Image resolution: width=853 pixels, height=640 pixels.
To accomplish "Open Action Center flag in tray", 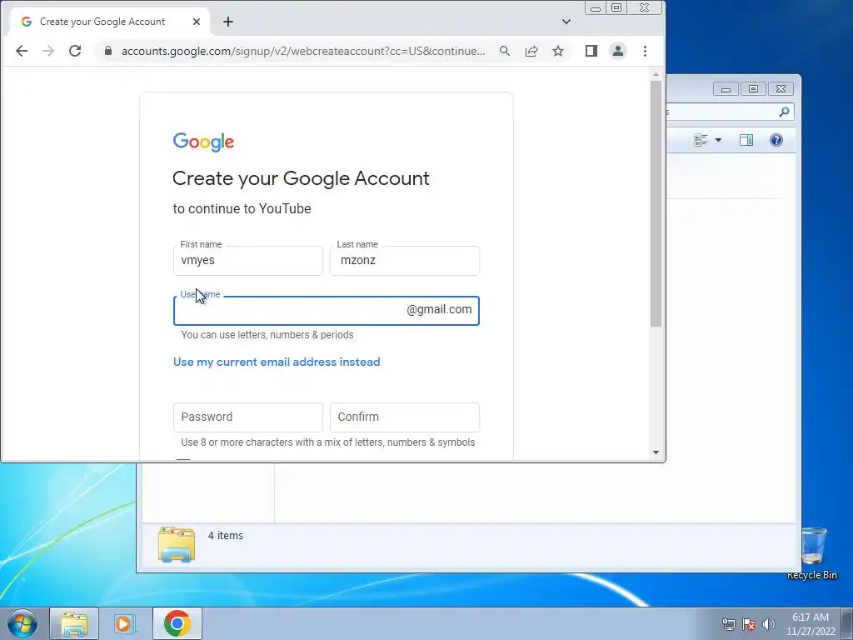I will coord(749,624).
